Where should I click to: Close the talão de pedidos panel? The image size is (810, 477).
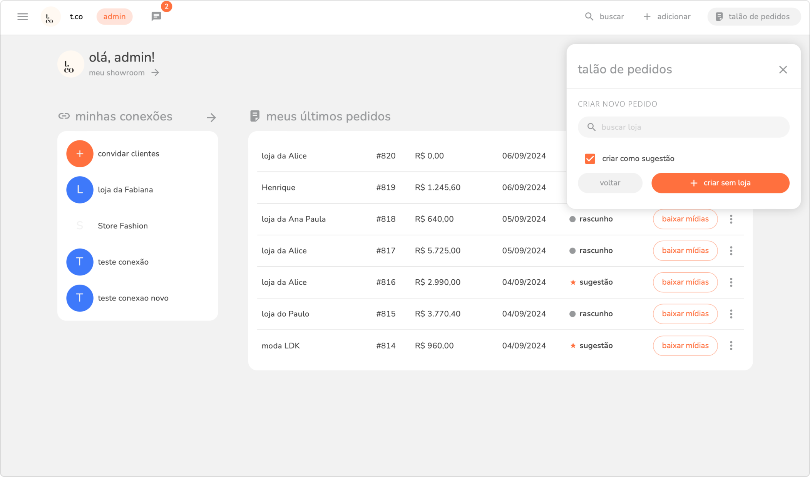[x=783, y=70]
